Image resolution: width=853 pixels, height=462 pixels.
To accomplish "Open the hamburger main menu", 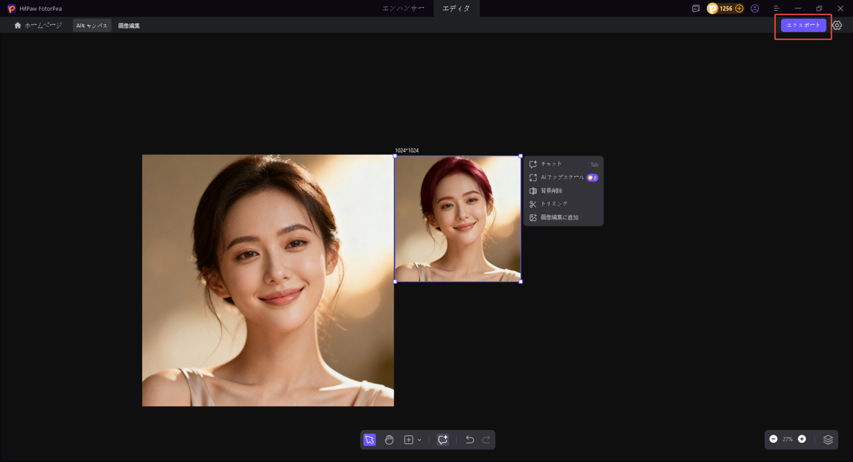I will coord(776,8).
